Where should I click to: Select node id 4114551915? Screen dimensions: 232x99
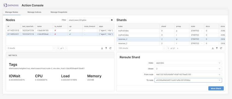point(13,30)
